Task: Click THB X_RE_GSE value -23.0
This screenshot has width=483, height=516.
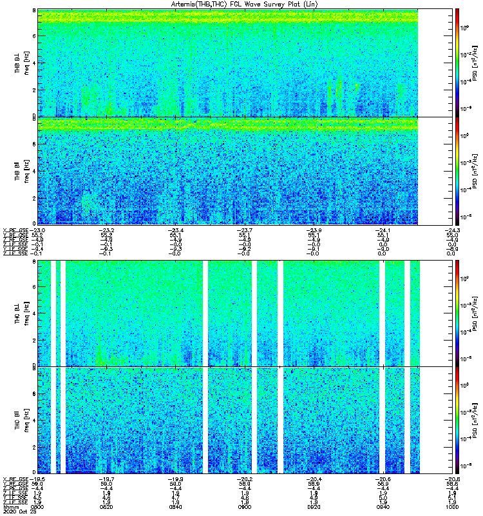Action: (37, 230)
